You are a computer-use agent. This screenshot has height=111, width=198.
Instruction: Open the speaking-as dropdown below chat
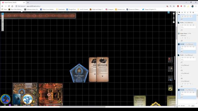pyautogui.click(x=185, y=106)
